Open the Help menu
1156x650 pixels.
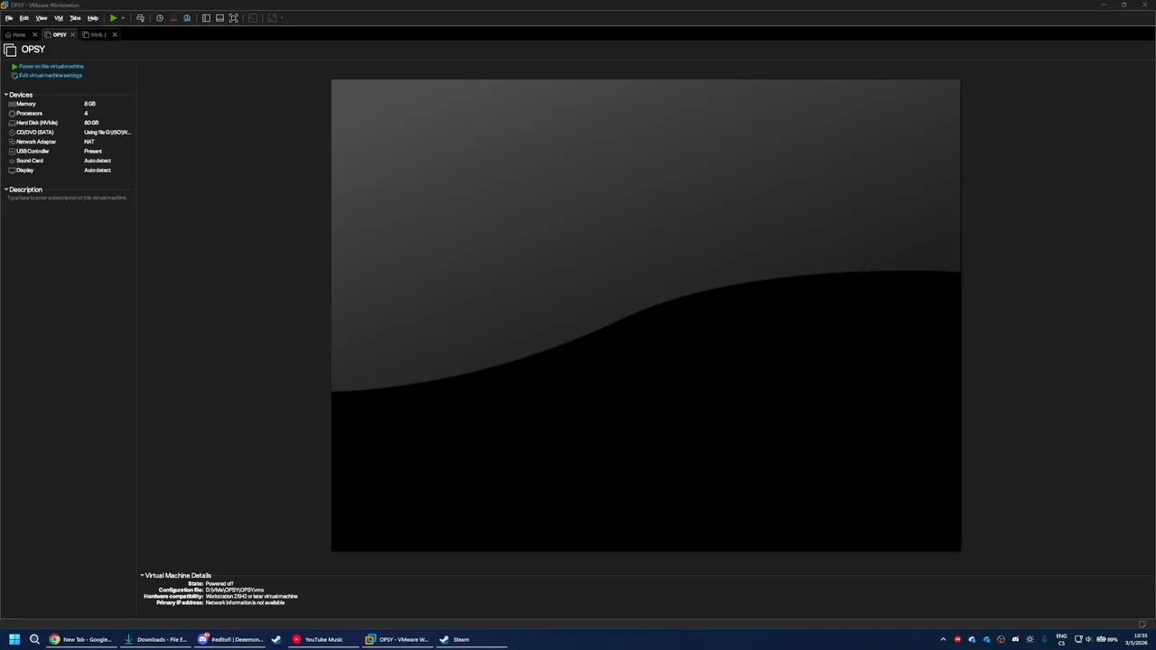(92, 18)
